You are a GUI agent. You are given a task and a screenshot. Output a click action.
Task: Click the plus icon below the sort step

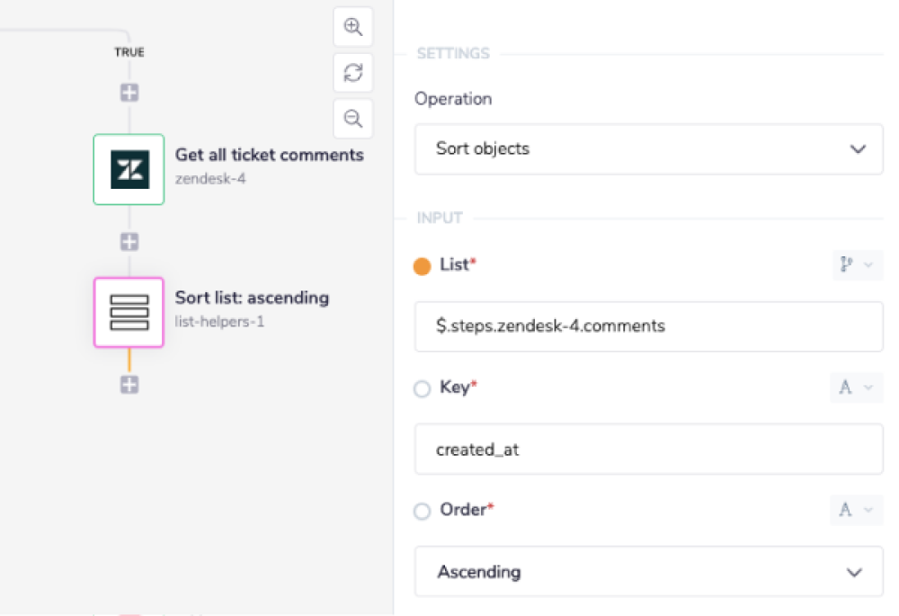click(129, 384)
